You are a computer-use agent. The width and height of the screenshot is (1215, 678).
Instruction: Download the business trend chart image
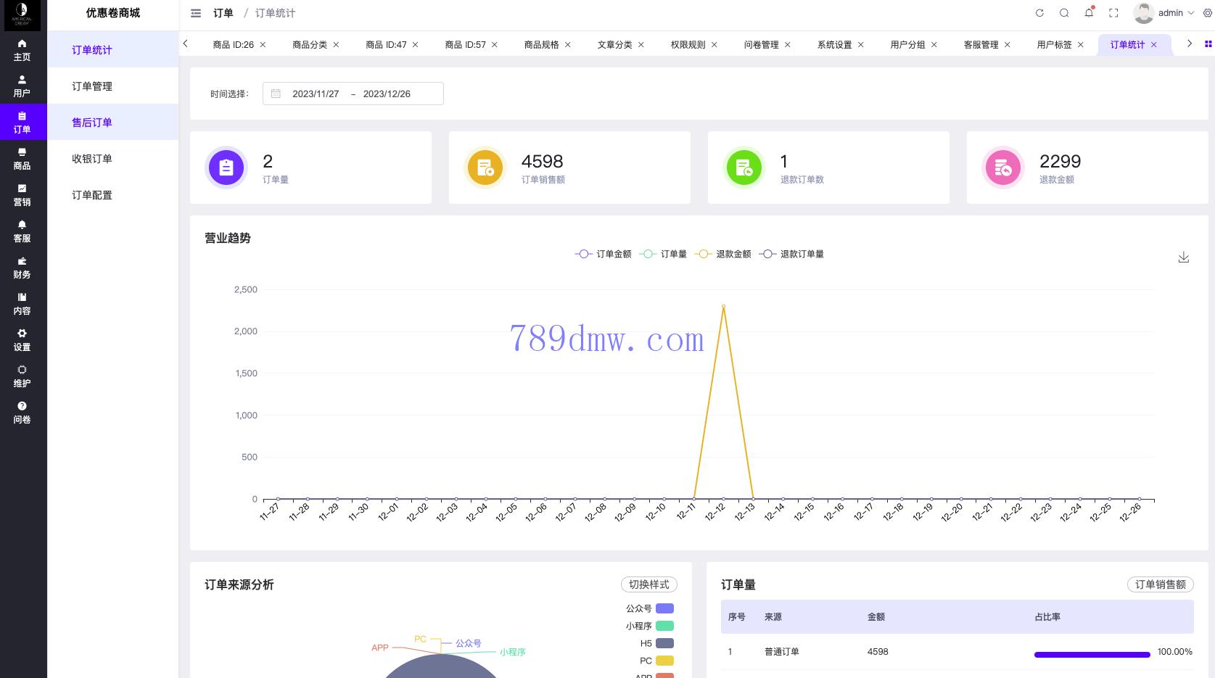1183,257
